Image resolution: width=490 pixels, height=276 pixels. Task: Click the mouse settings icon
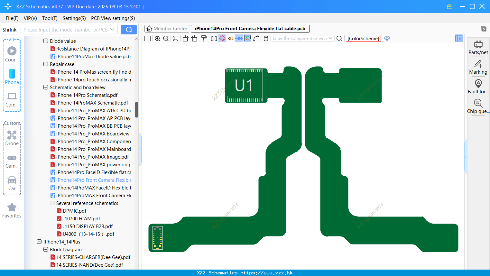click(266, 38)
